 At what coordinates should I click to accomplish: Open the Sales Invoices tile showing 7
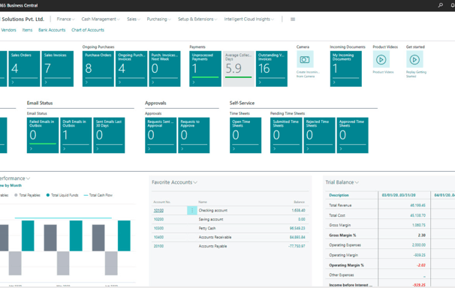pyautogui.click(x=58, y=69)
